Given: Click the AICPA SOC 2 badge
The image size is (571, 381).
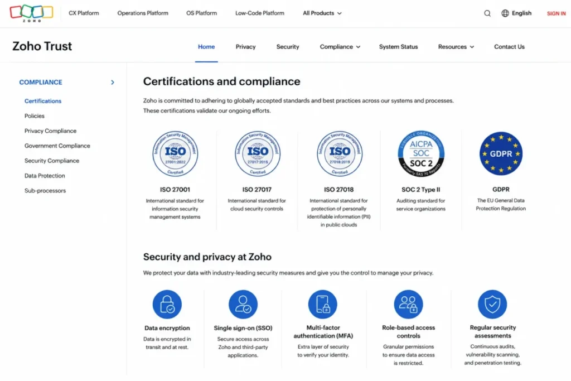Looking at the screenshot, I should coord(421,154).
